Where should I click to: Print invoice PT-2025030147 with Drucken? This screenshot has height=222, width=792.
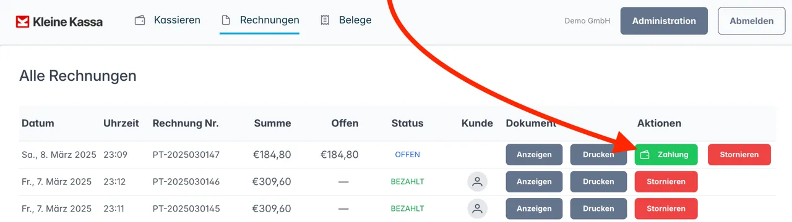(598, 155)
